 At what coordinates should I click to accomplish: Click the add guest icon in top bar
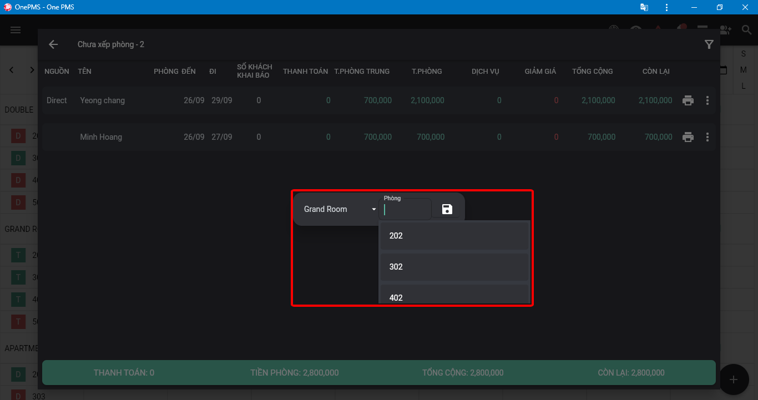pyautogui.click(x=725, y=30)
